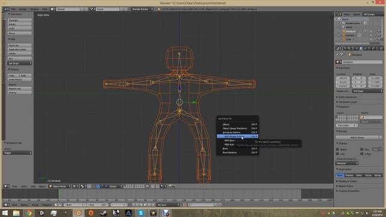Choose With Empty Groups parenting option
The image size is (386, 217).
(238, 136)
